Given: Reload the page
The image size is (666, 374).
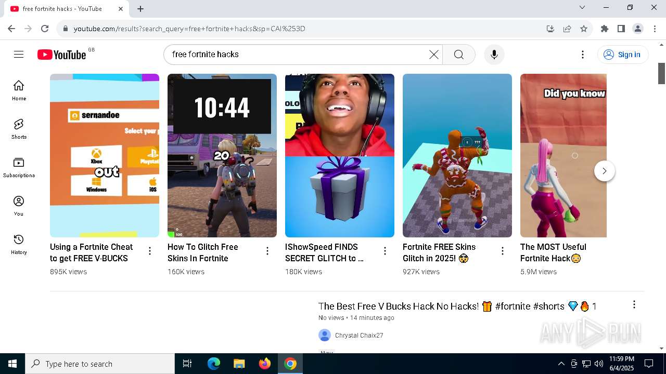Looking at the screenshot, I should [45, 29].
